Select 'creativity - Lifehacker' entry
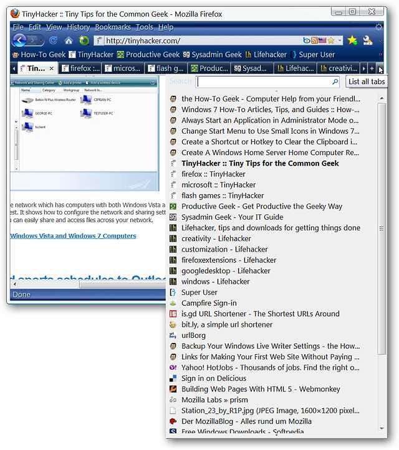 pos(271,239)
